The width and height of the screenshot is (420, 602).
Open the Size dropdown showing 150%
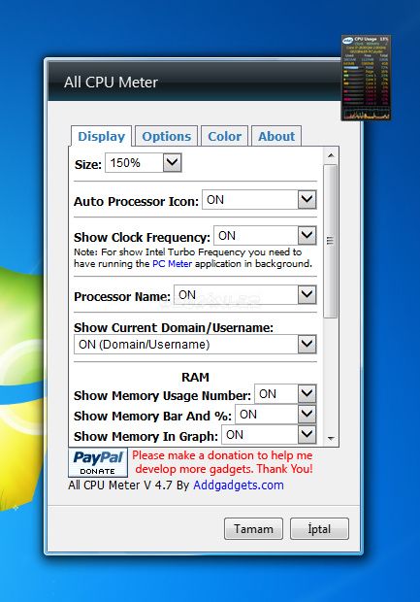pos(144,163)
